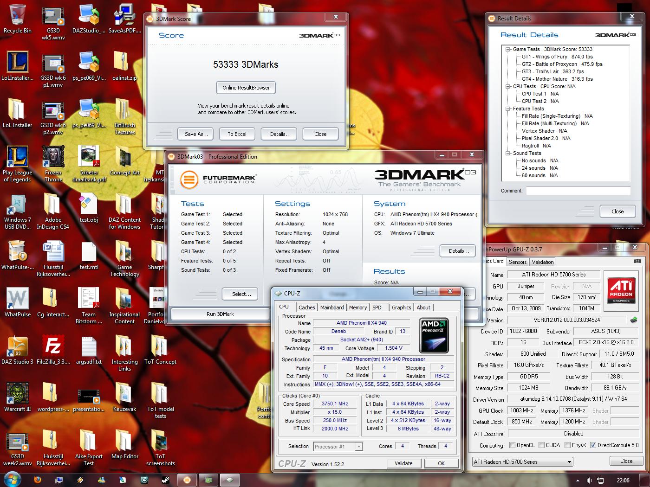Open the Play League of Legends shortcut
Image resolution: width=650 pixels, height=487 pixels.
[18, 164]
